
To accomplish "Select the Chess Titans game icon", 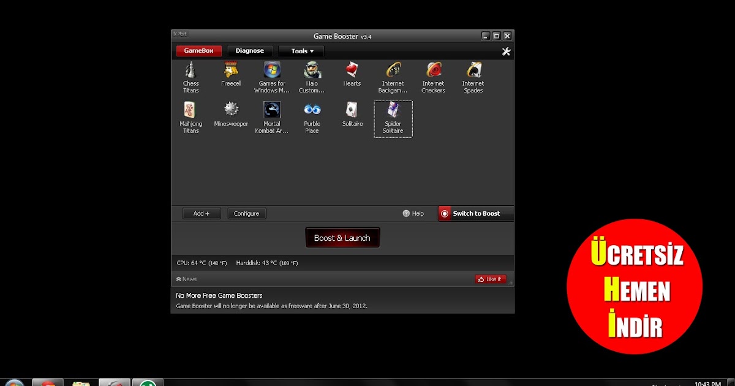I will point(190,70).
